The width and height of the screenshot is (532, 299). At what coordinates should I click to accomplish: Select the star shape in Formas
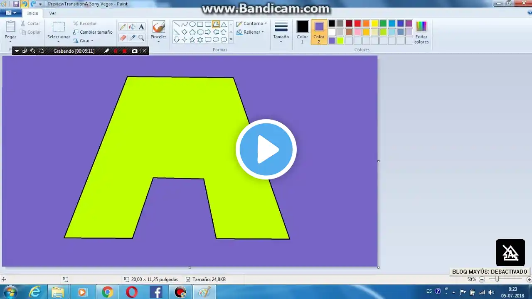(192, 39)
